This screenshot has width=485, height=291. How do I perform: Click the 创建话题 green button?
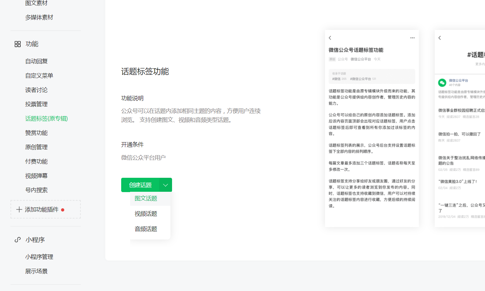click(140, 185)
